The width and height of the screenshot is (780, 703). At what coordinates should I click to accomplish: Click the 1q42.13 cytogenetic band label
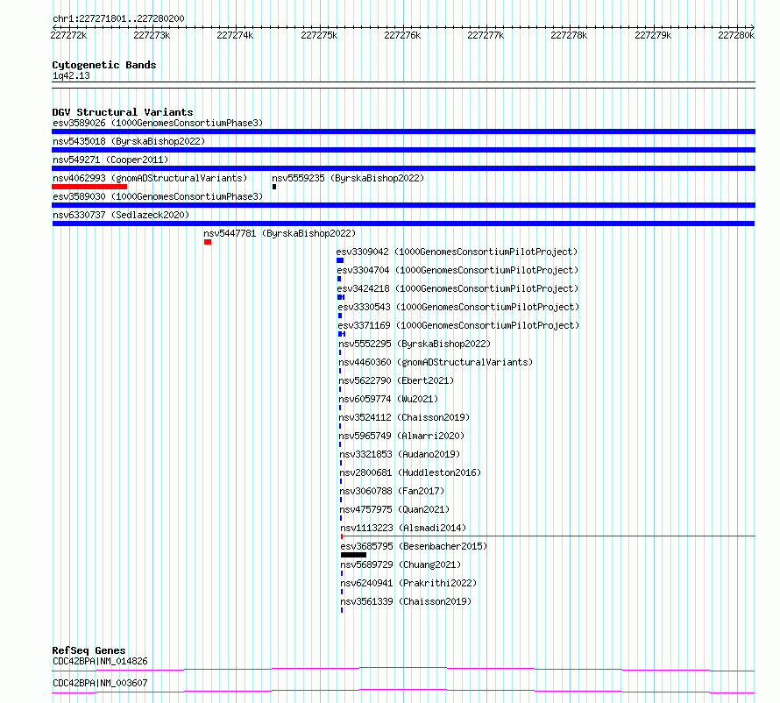pyautogui.click(x=71, y=75)
